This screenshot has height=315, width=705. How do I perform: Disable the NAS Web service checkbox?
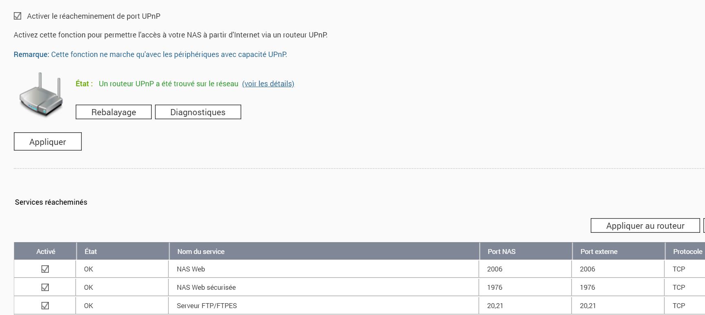pos(46,269)
